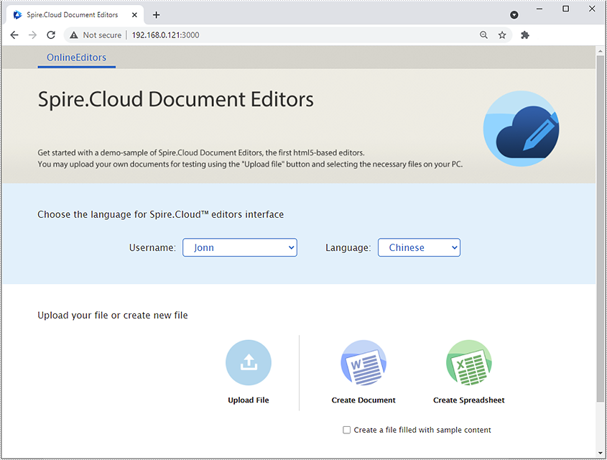The width and height of the screenshot is (607, 460).
Task: Click the Create Spreadsheet label
Action: (469, 400)
